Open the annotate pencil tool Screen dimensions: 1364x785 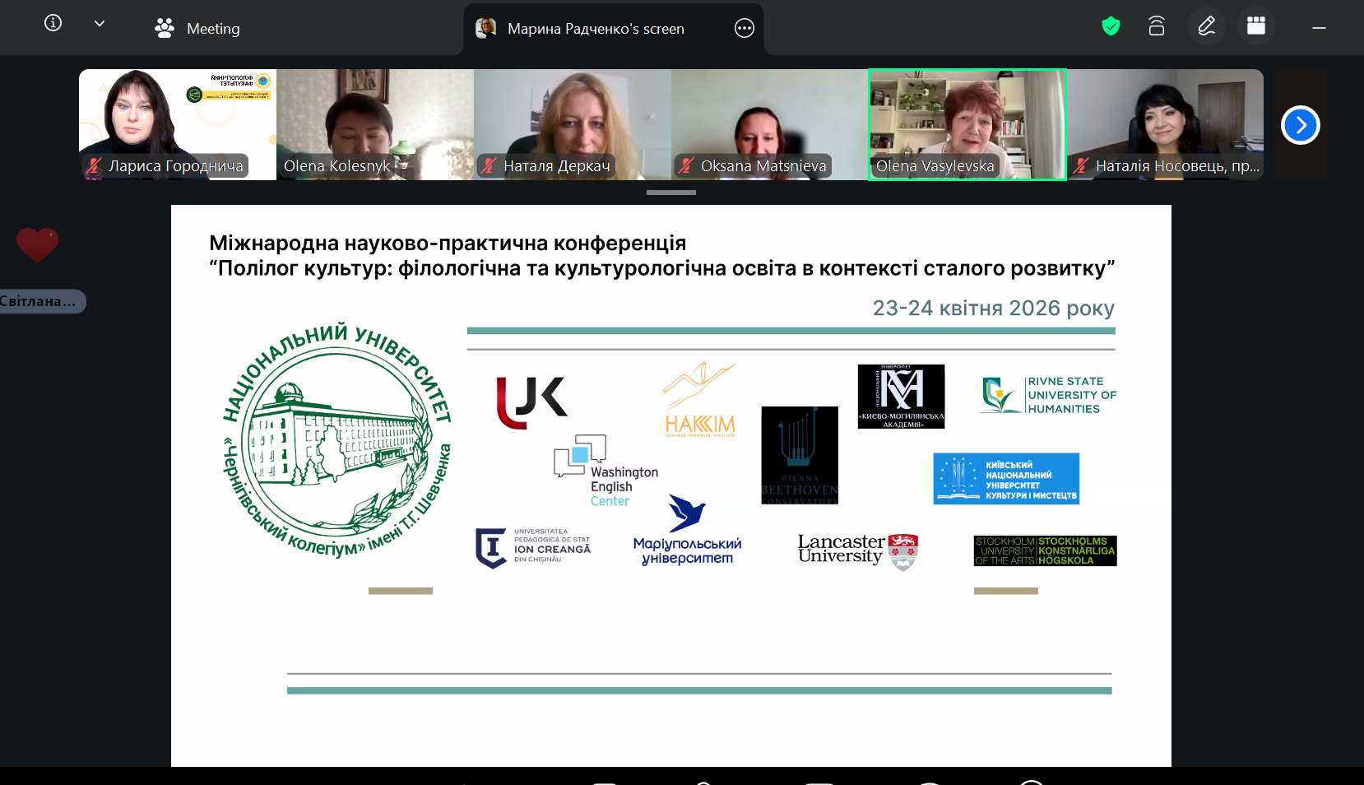coord(1206,26)
